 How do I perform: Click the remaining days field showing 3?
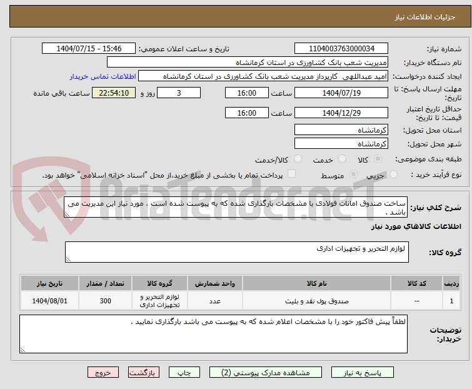(179, 93)
